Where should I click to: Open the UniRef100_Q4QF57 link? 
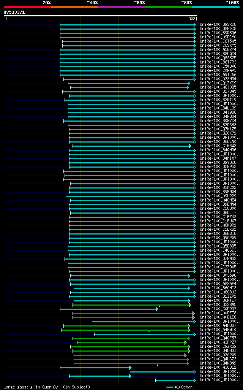click(218, 338)
